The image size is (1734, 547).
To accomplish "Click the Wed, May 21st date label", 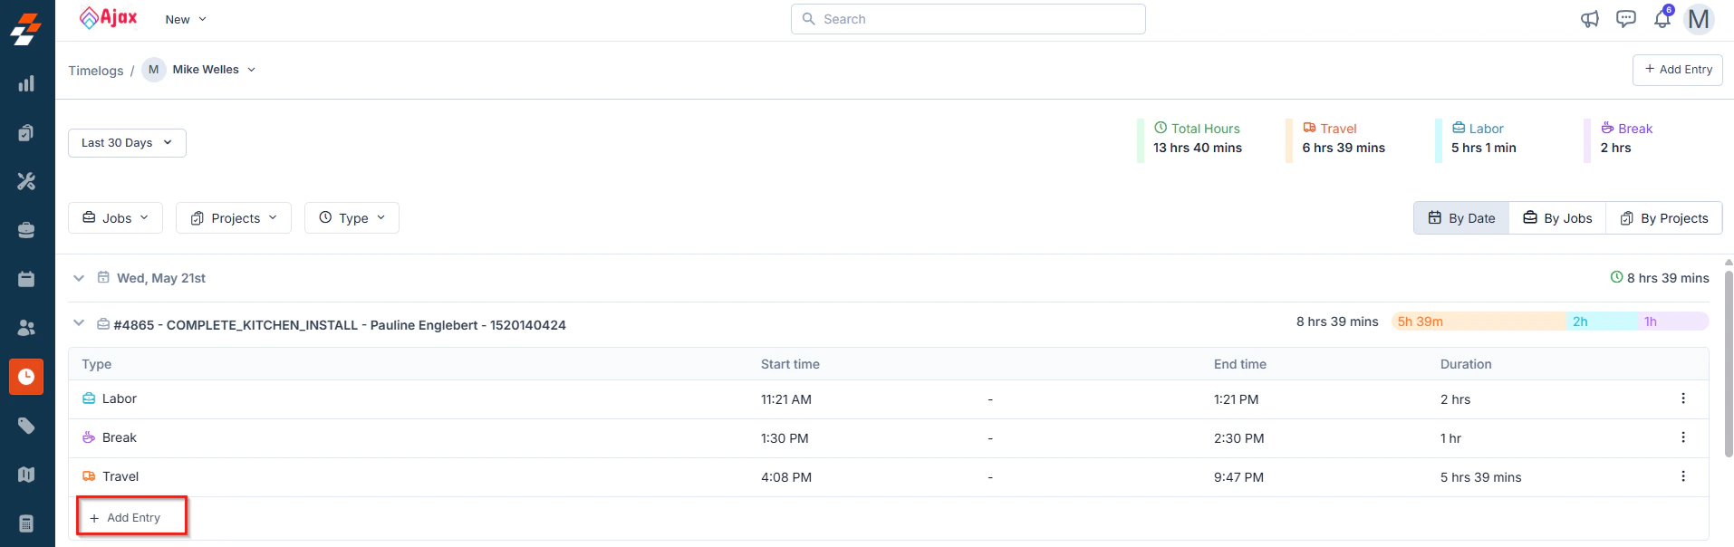I will pyautogui.click(x=161, y=278).
